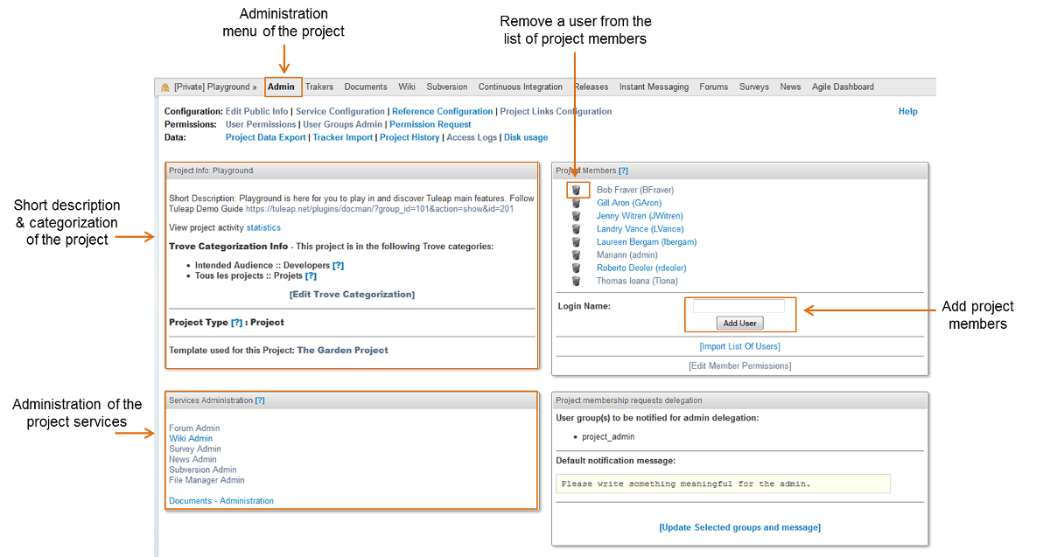Open Continuous Integration tab

(521, 87)
